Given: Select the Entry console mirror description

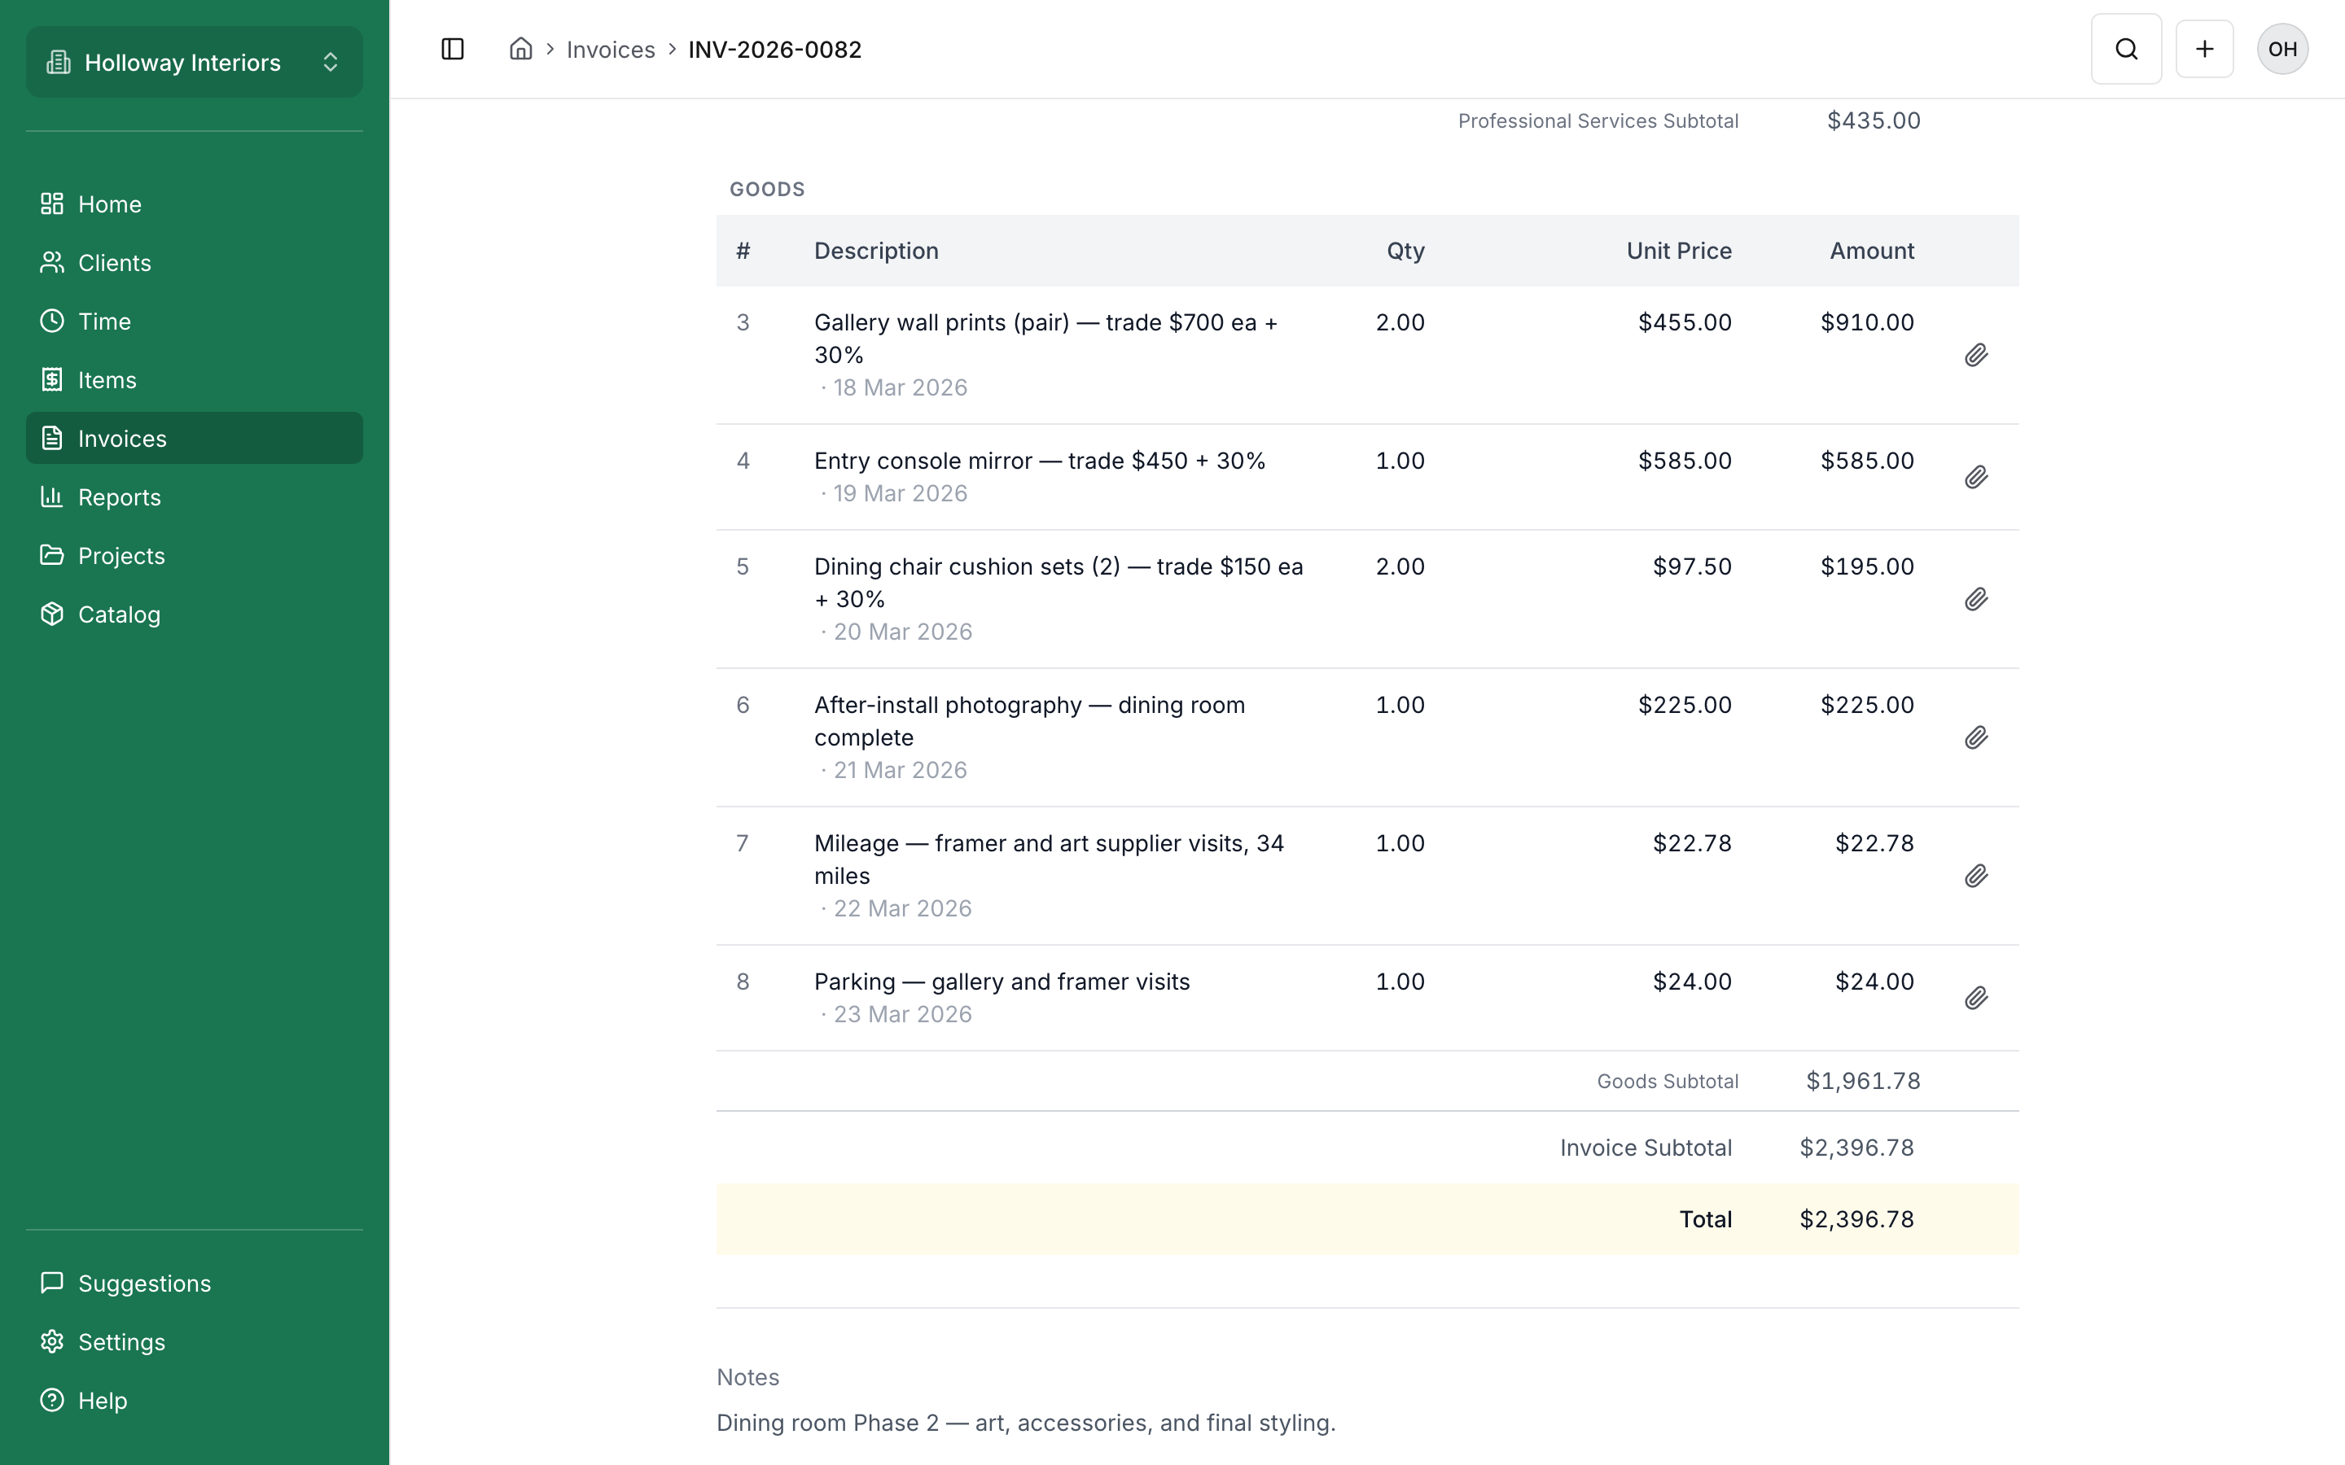Looking at the screenshot, I should [x=1040, y=460].
